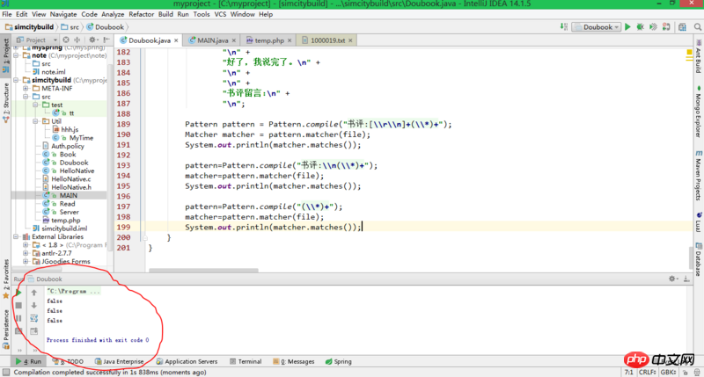The width and height of the screenshot is (704, 377).
Task: Open the Application Servers tool window
Action: coord(187,361)
